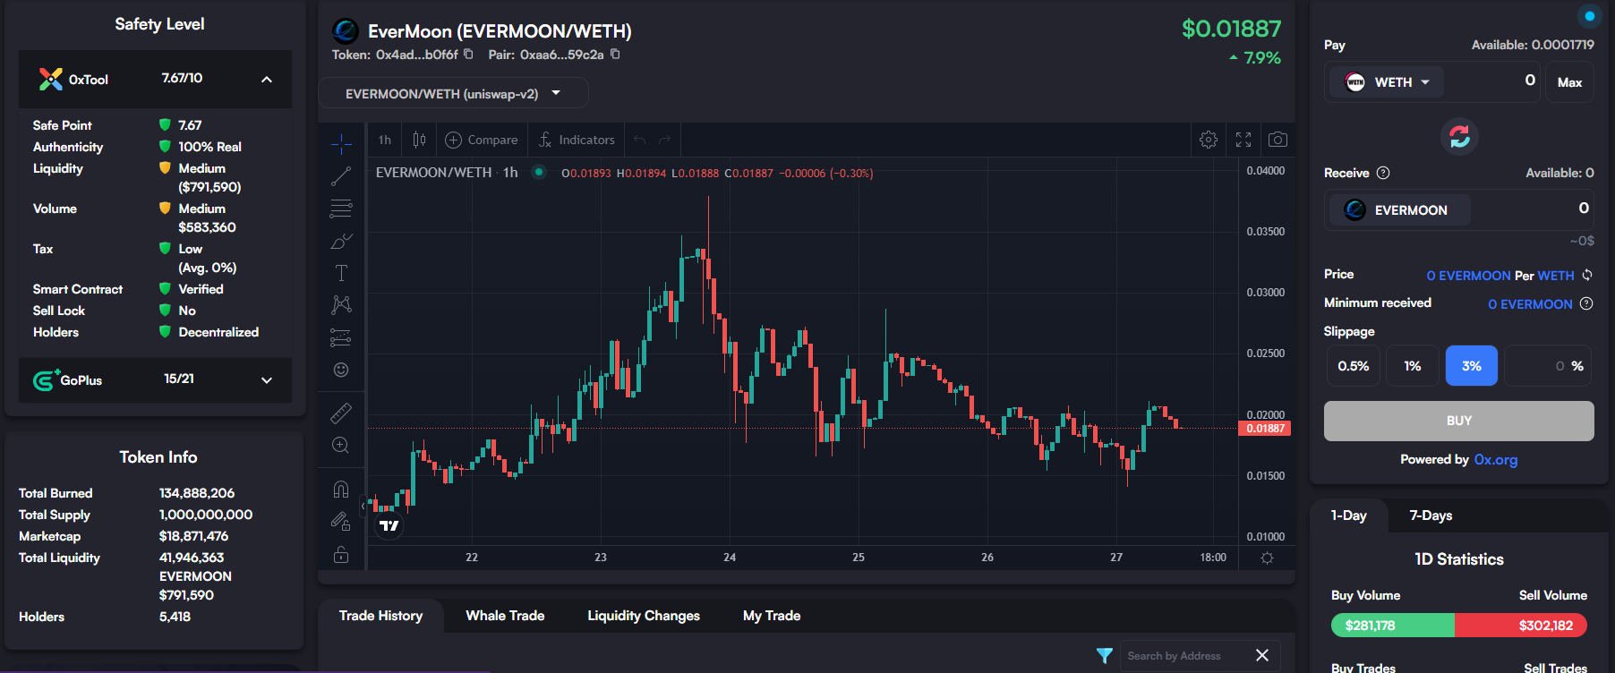Expand the GoPlus safety section

[267, 380]
